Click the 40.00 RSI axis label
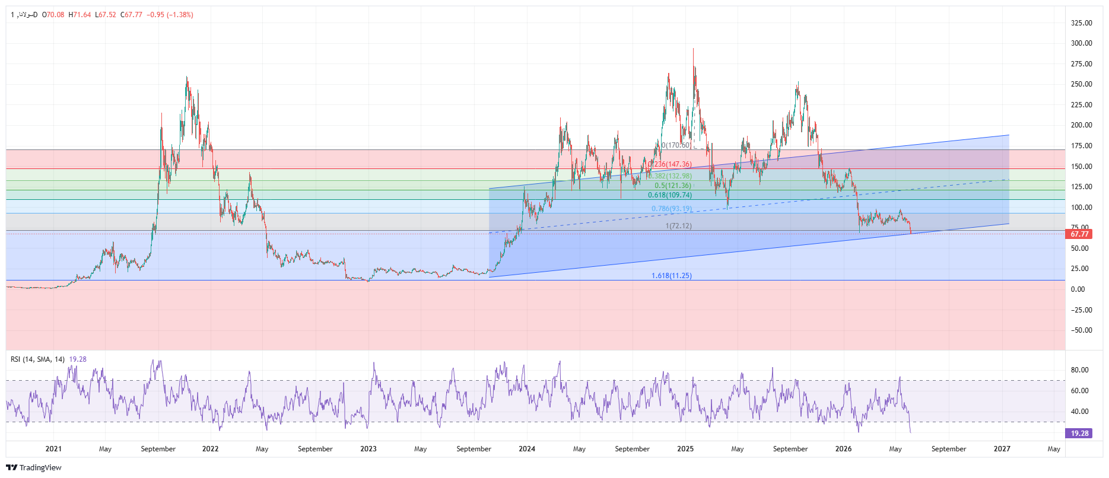This screenshot has width=1109, height=478. point(1079,412)
